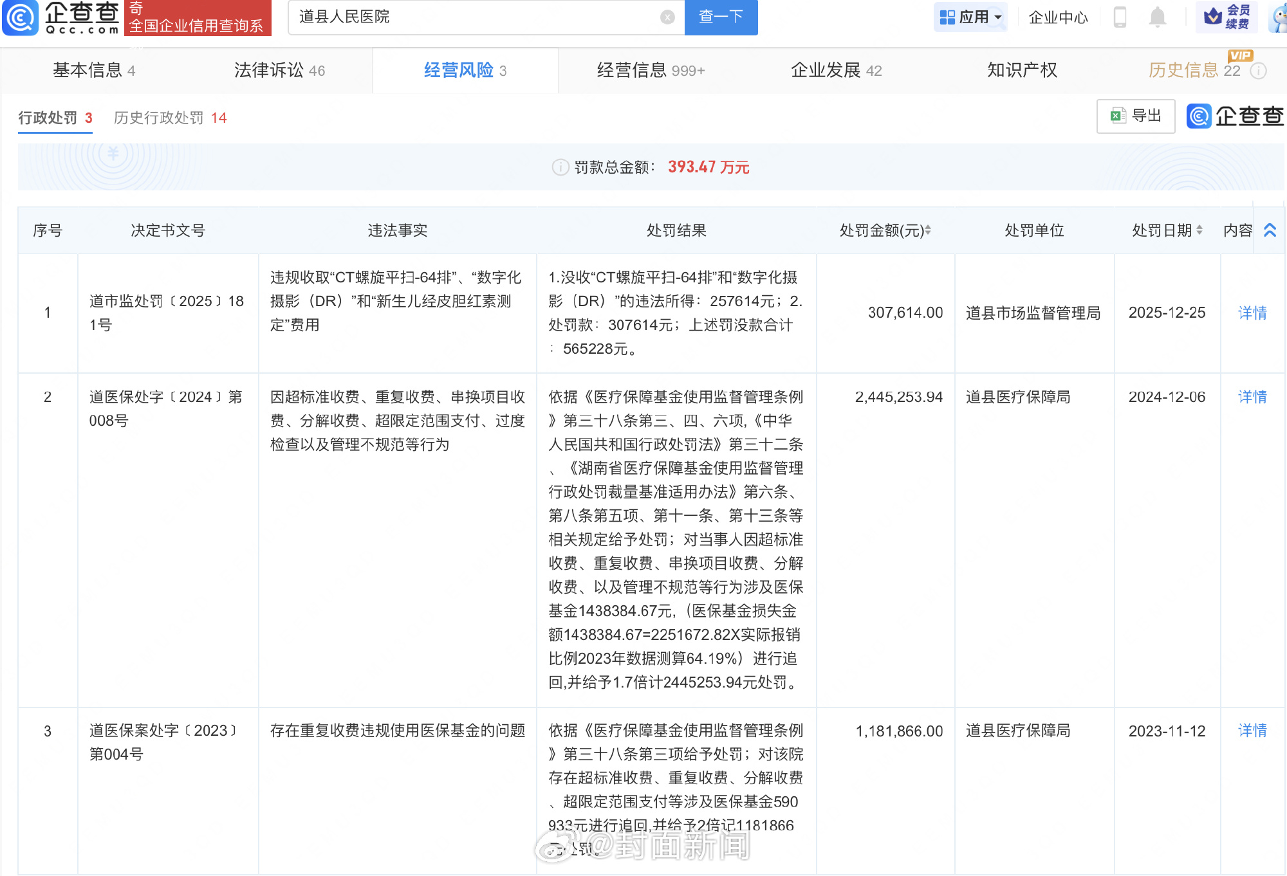
Task: Open 详情 link for 2025-12-25 penalty
Action: click(1252, 313)
